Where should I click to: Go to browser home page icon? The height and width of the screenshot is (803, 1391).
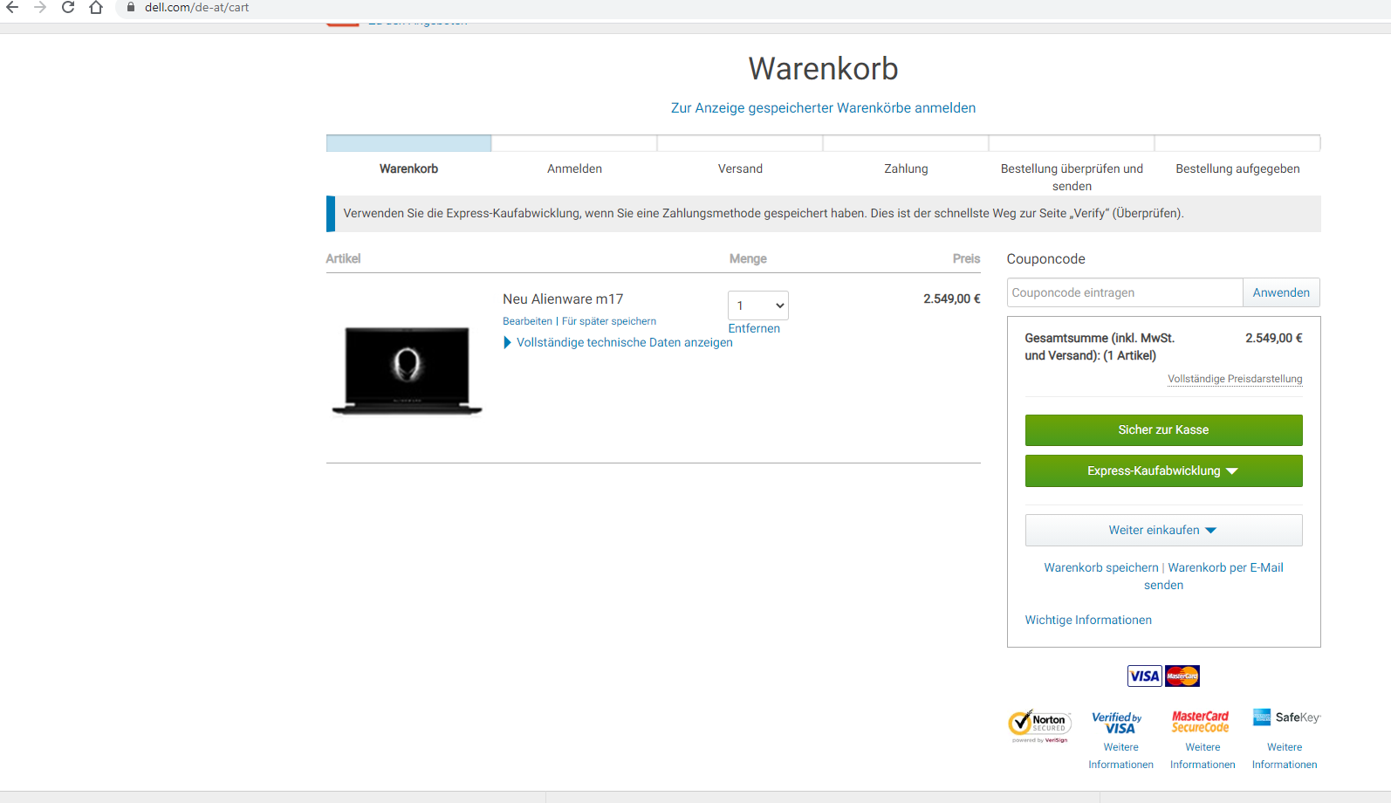pos(96,8)
